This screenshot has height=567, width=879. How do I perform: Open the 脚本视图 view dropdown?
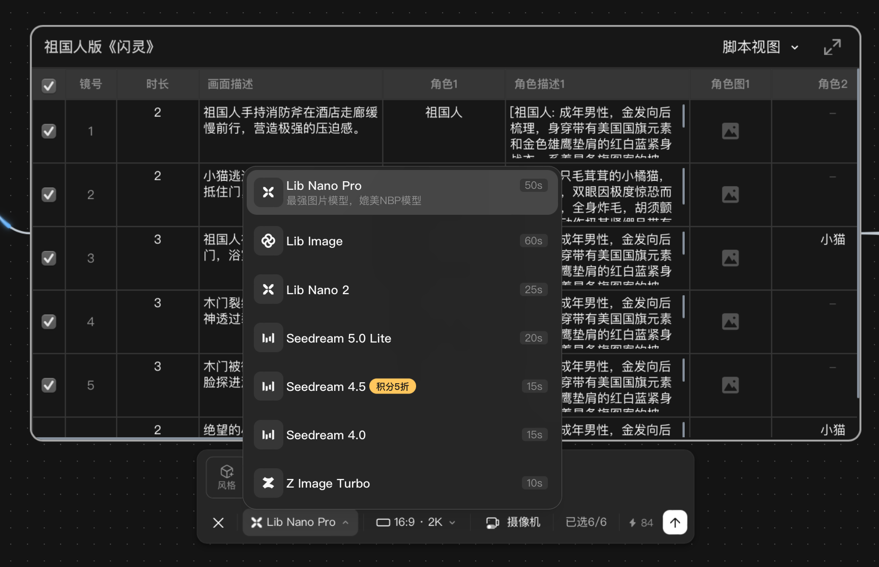click(x=760, y=47)
